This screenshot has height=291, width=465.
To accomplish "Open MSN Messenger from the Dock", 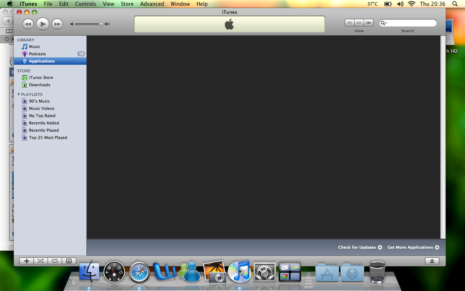I will (x=189, y=272).
